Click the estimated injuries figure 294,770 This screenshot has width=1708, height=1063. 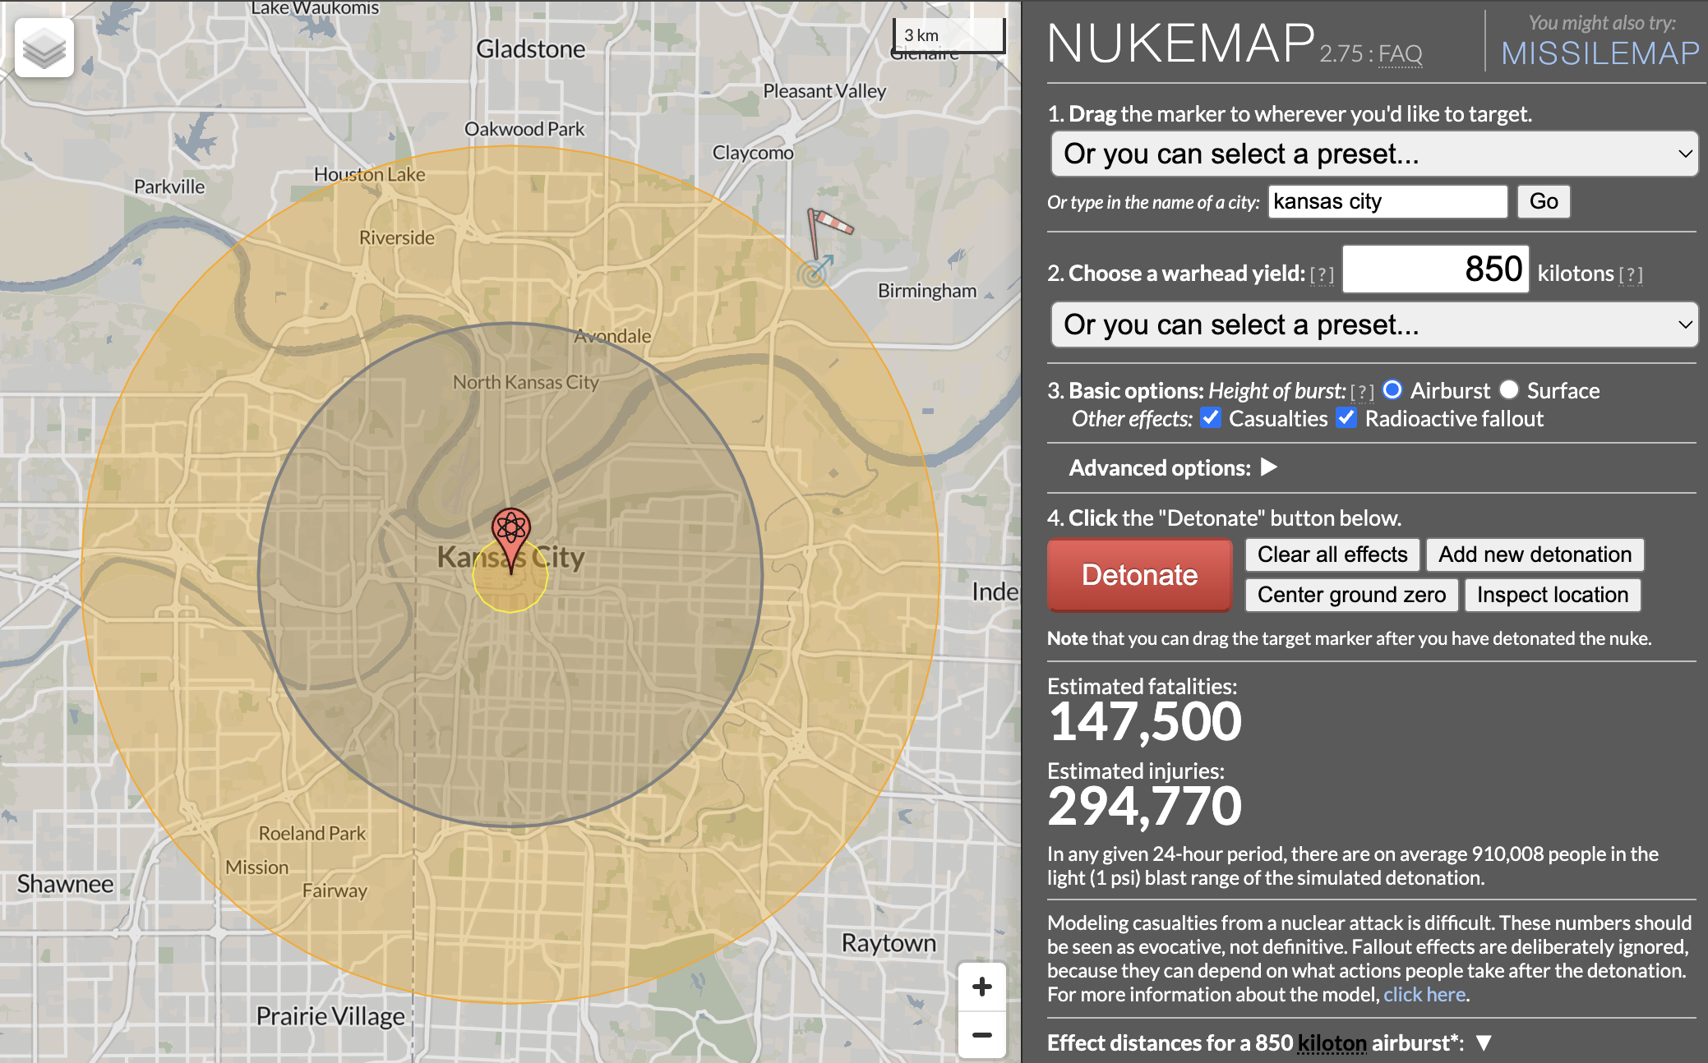click(x=1145, y=806)
